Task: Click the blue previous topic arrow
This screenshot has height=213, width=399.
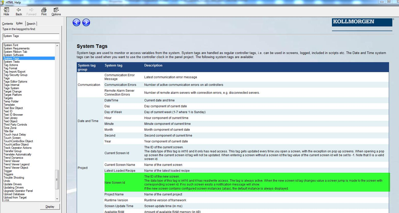Action: 76,22
